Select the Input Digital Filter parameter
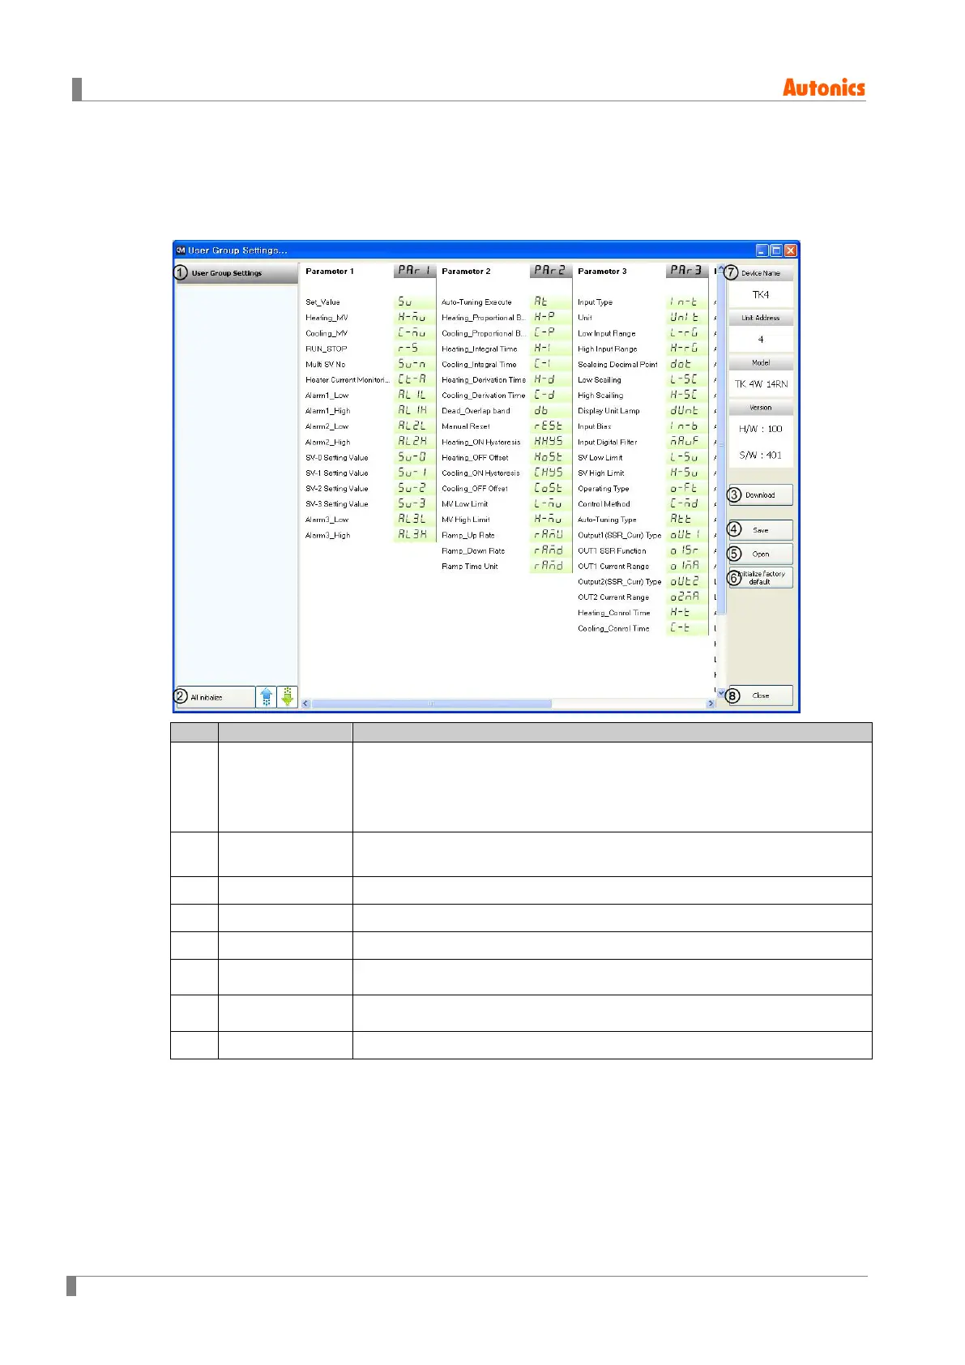Image resolution: width=965 pixels, height=1365 pixels. click(x=607, y=443)
